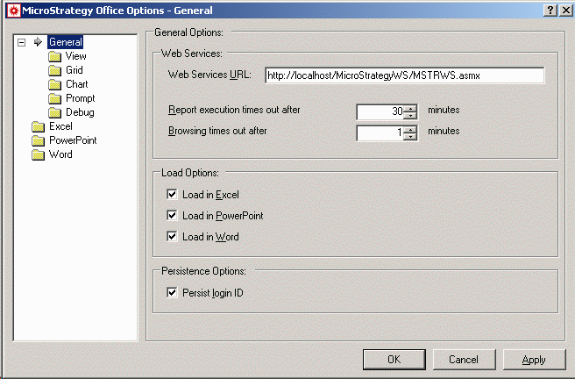Click the title bar Help question mark

point(550,11)
